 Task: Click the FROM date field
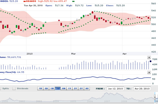tap(115, 89)
